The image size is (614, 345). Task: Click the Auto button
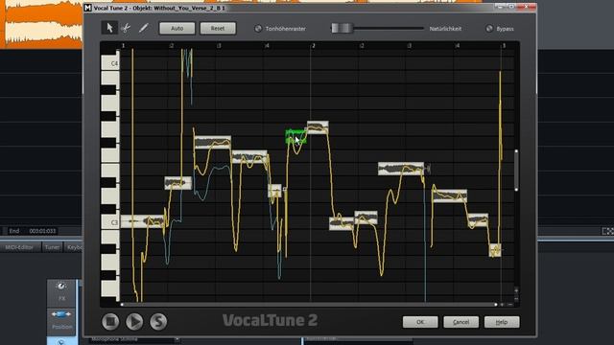(x=177, y=28)
